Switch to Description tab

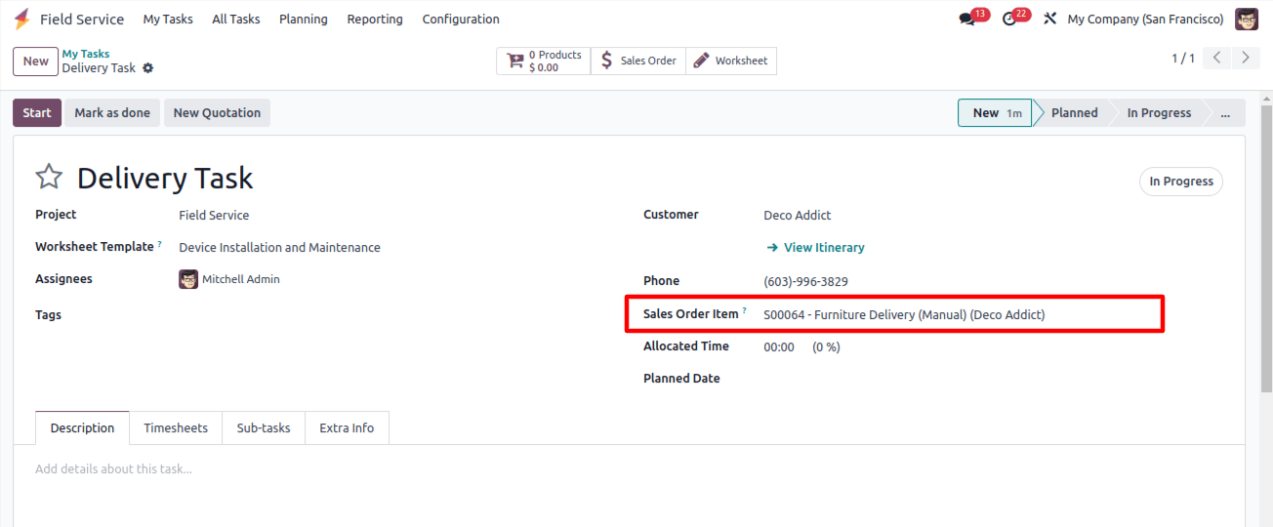82,428
